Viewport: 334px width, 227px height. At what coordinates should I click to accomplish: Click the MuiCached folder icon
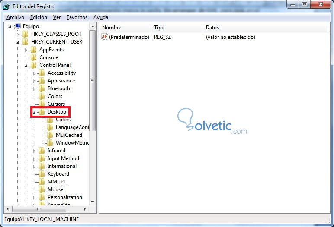[50, 135]
